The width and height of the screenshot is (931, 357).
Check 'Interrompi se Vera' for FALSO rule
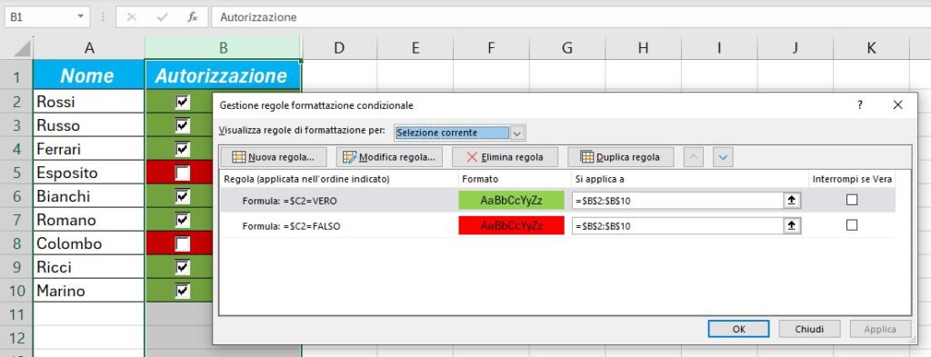coord(852,225)
